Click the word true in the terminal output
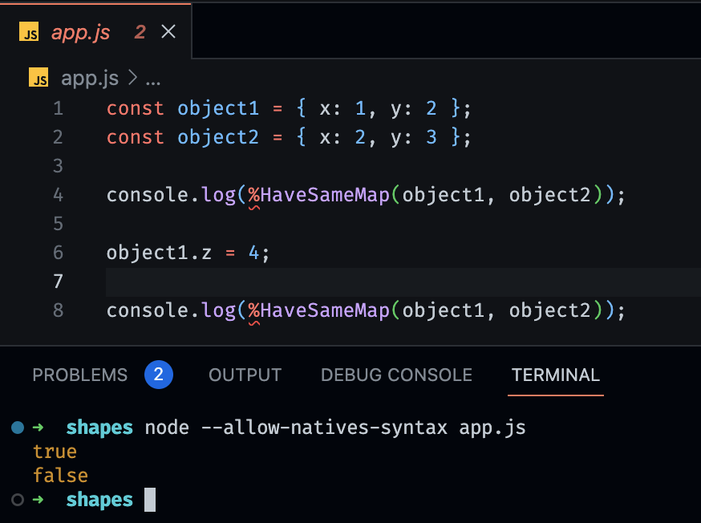Image resolution: width=701 pixels, height=523 pixels. click(x=54, y=451)
